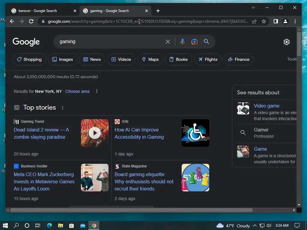Open Board gaming etiquette article

point(144,181)
